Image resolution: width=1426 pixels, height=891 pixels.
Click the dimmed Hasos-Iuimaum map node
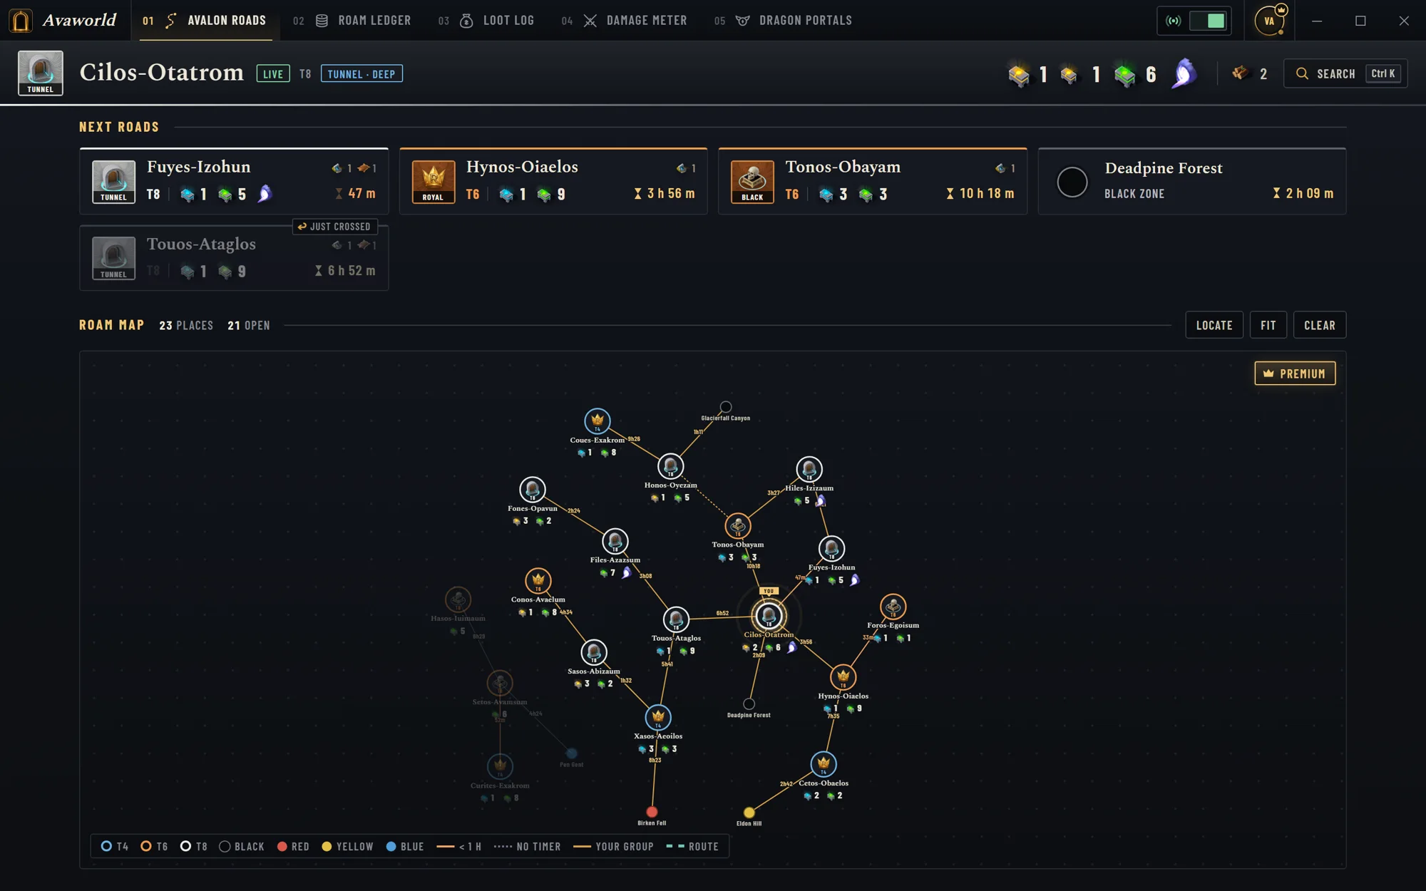458,599
